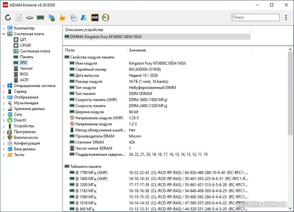Viewport: 294px width, 212px height.
Task: Expand the Безопасность tree node
Action: coord(4,138)
